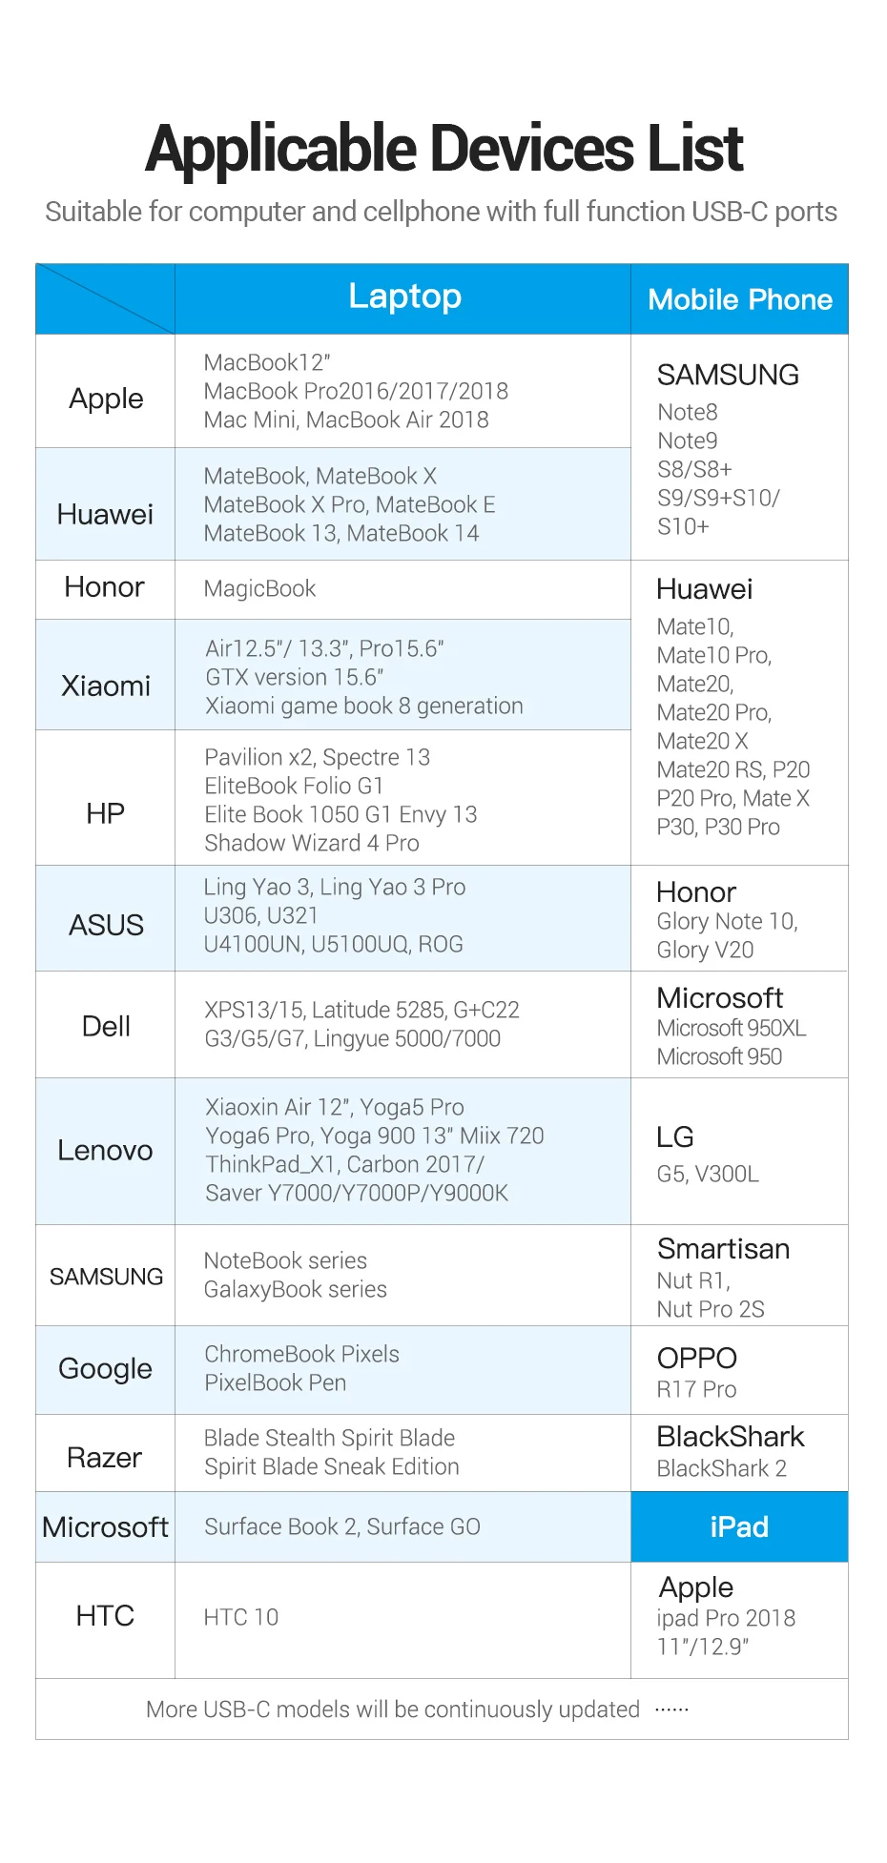The height and width of the screenshot is (1863, 887).
Task: Select the SAMSUNG mobile phone heading
Action: click(728, 375)
